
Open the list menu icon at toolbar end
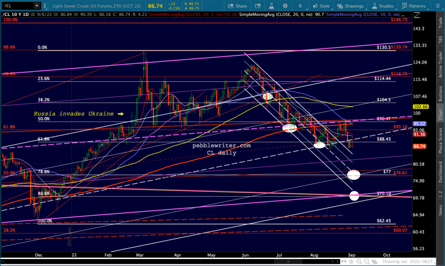pos(438,6)
